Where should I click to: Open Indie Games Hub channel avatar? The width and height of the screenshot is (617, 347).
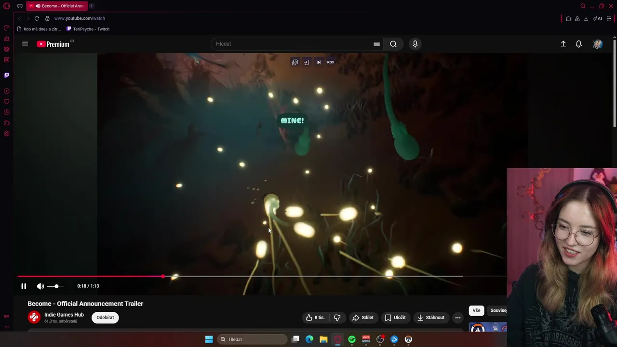[x=34, y=317]
